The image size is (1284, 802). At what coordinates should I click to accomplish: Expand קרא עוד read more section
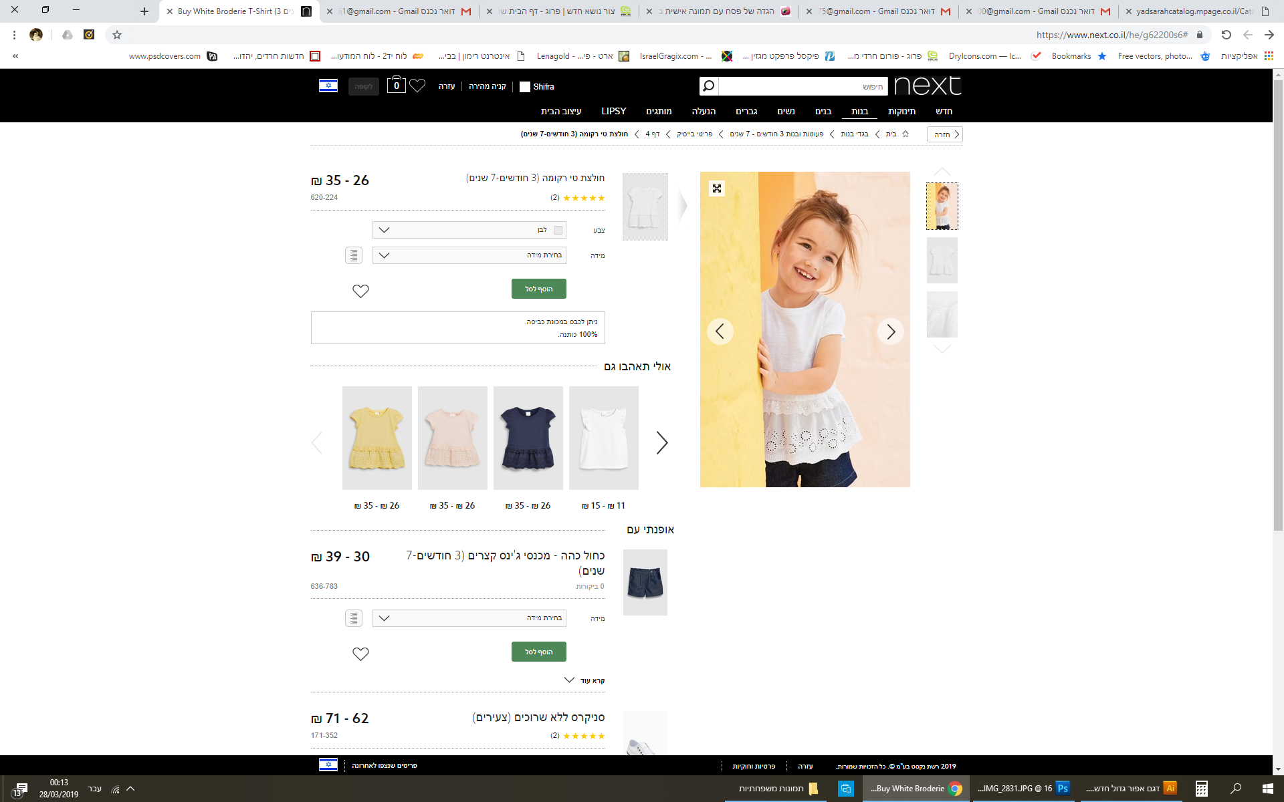pyautogui.click(x=584, y=680)
